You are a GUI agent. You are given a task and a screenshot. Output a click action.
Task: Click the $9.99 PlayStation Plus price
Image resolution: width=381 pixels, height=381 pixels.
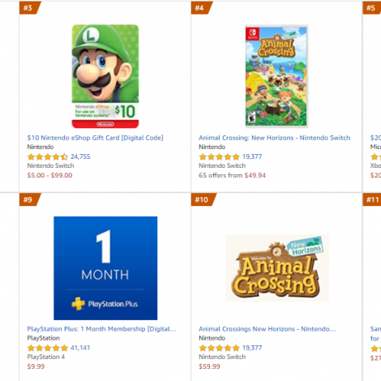(x=36, y=366)
